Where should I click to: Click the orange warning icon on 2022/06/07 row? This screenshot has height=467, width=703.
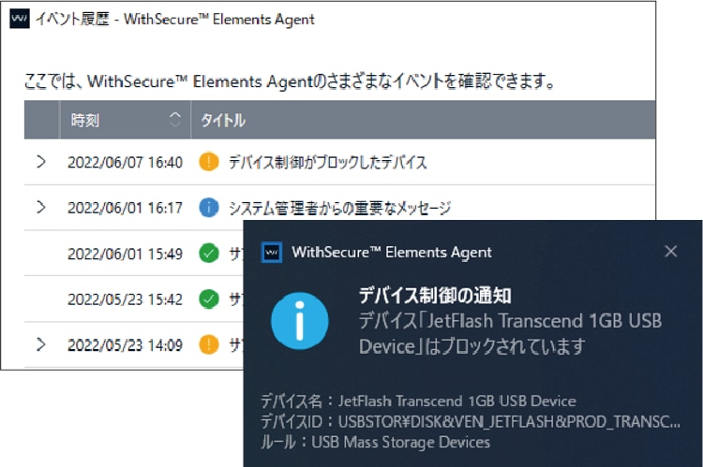[209, 162]
